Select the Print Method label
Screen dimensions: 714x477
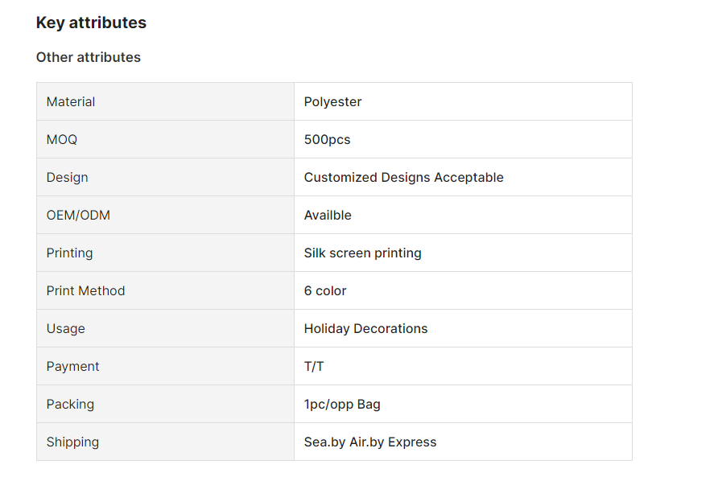(x=85, y=291)
